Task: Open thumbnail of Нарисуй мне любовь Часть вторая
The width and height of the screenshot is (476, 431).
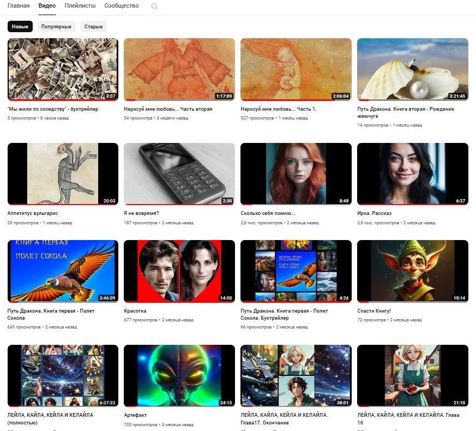Action: pyautogui.click(x=179, y=69)
